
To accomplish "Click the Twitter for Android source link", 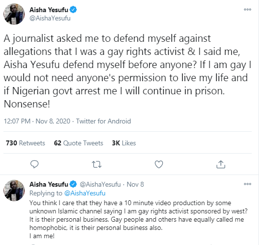I will tap(104, 121).
